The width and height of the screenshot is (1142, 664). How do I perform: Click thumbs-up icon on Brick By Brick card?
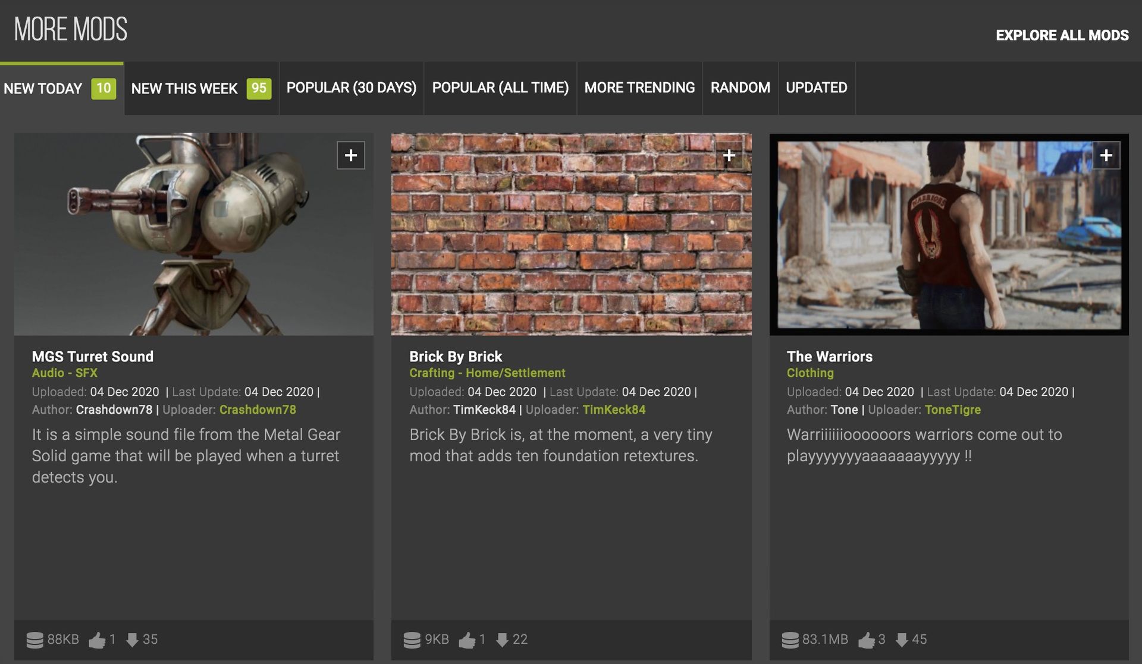467,640
